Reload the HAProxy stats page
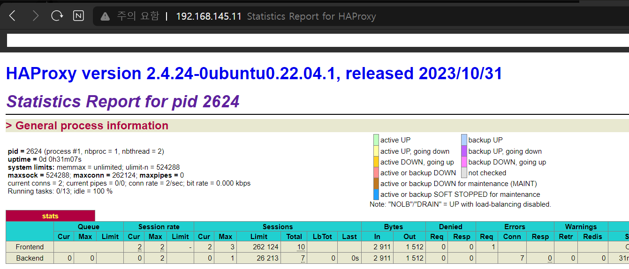 pyautogui.click(x=57, y=16)
